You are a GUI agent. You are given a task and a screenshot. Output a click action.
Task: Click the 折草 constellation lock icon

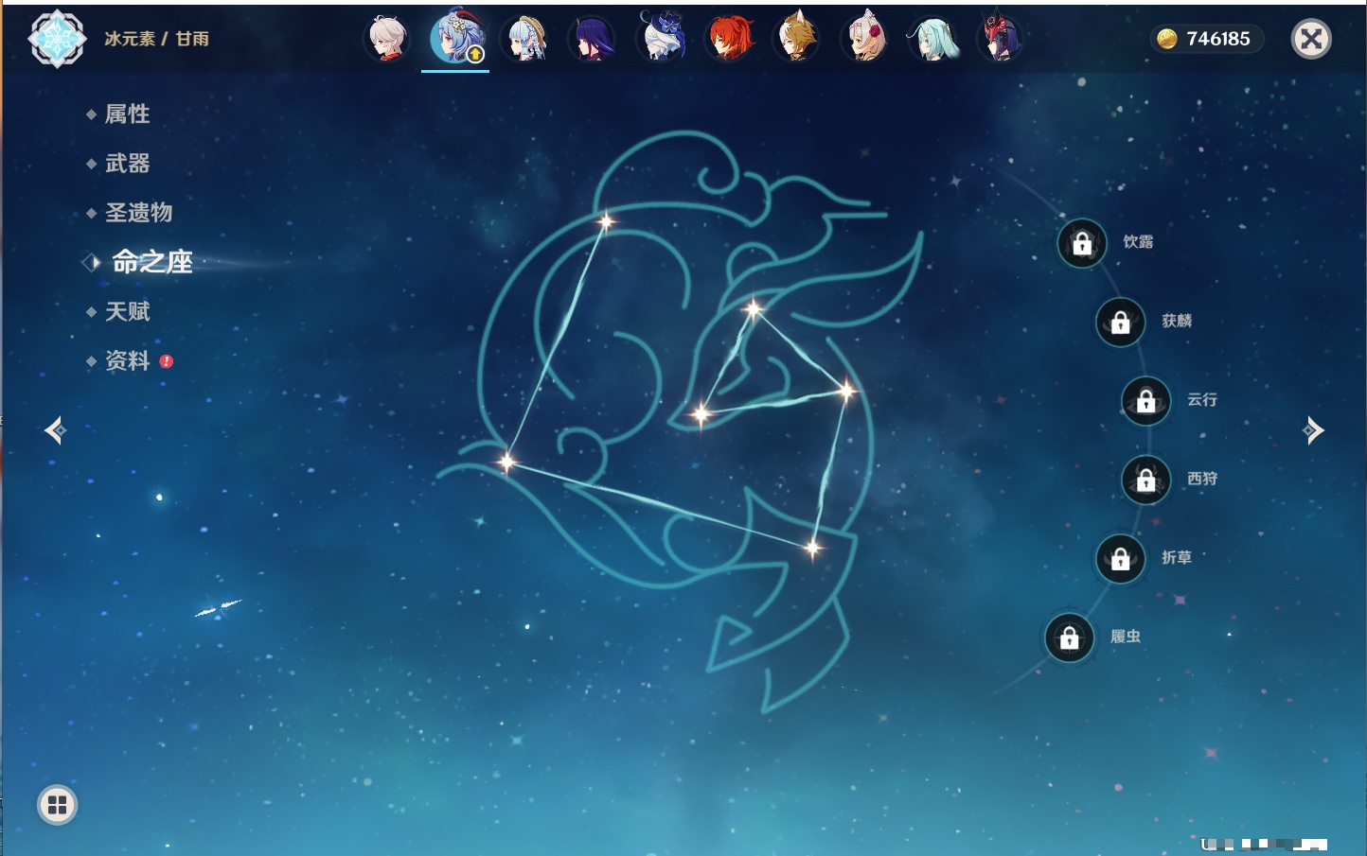(1120, 558)
